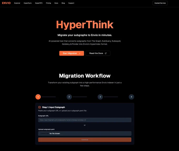This screenshot has height=151, width=179.
Task: Select step 2 circle in workflow
Action: 69,97
